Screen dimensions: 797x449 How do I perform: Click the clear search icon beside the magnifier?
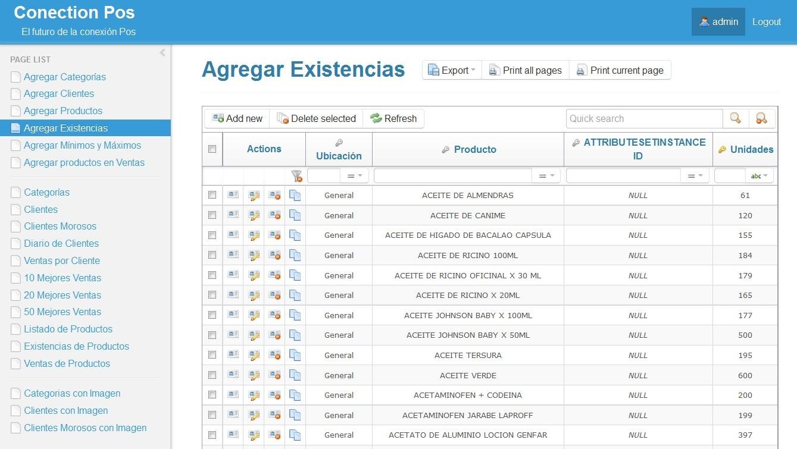(762, 118)
